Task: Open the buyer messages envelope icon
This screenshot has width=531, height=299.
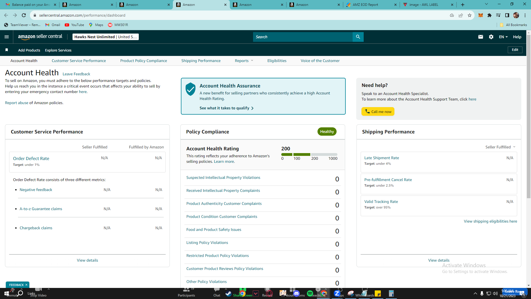Action: [481, 37]
